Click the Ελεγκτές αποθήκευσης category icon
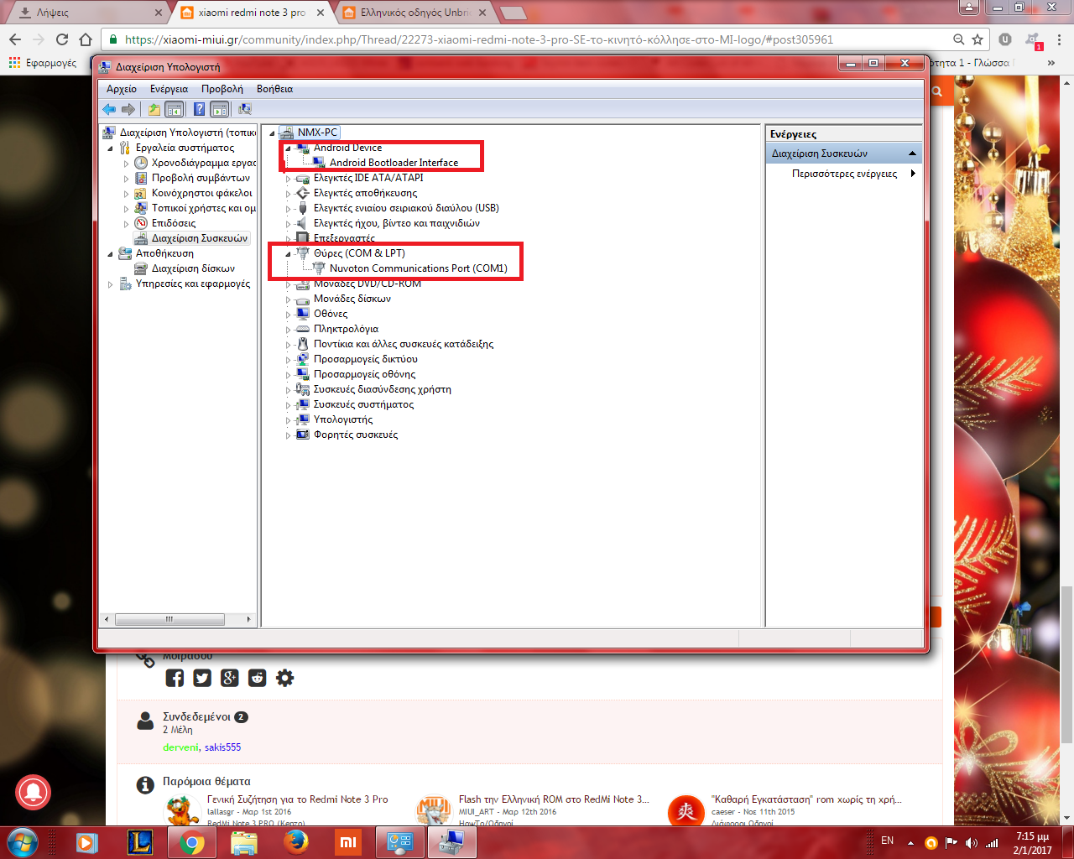This screenshot has width=1074, height=859. (303, 193)
